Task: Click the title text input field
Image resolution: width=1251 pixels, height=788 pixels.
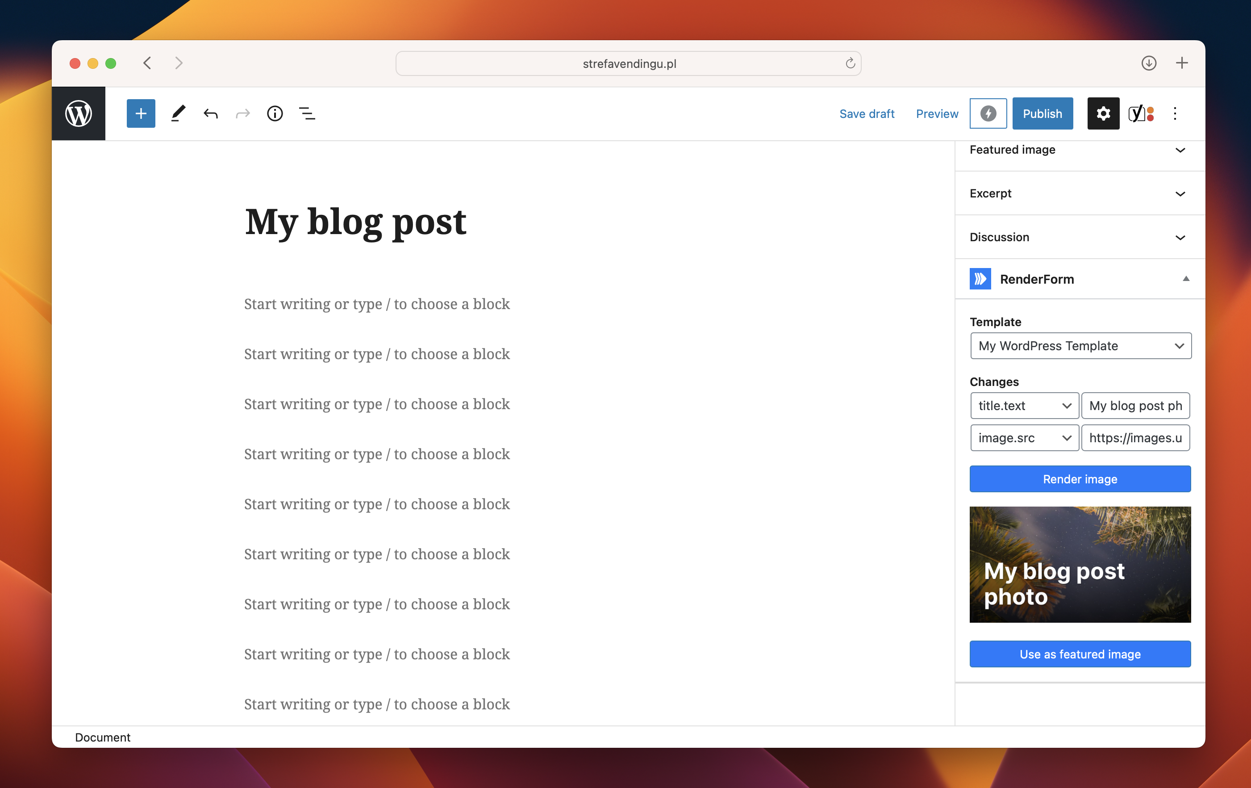Action: 1136,405
